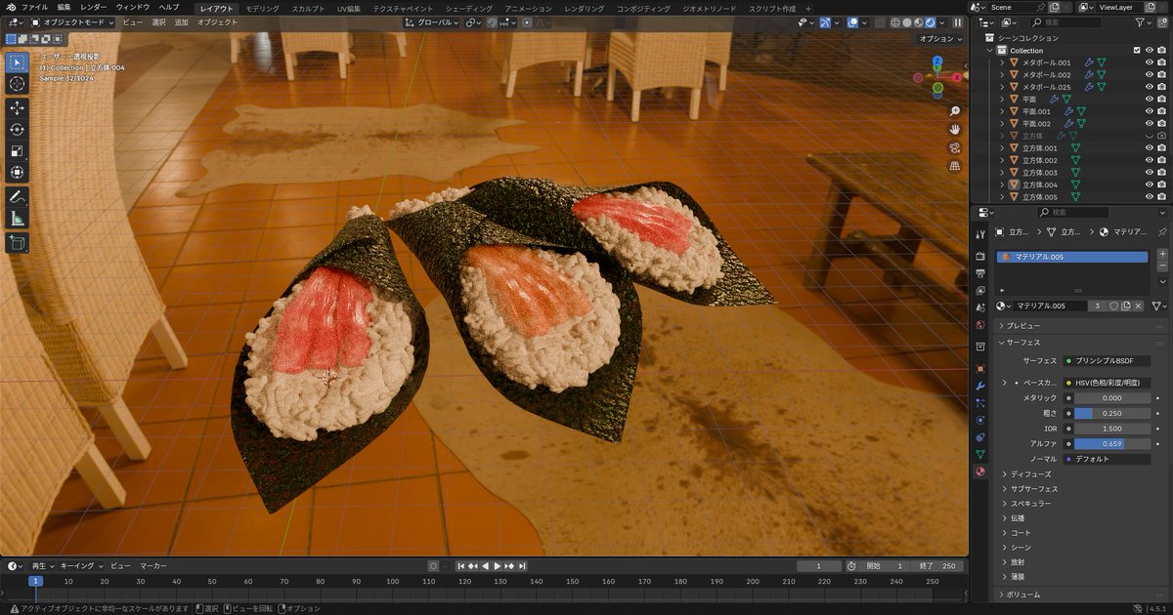
Task: Open the Output properties tab
Action: coord(980,273)
